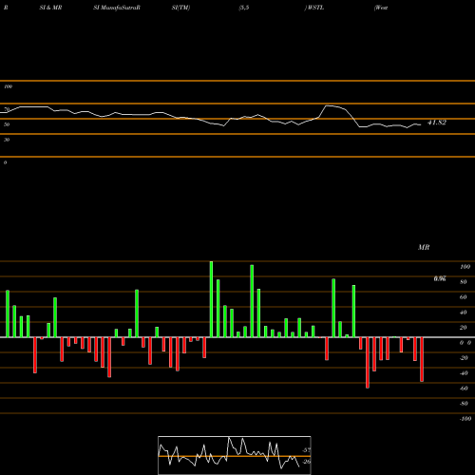The height and width of the screenshot is (475, 475).
Task: Open the mini overview chart thumbnail
Action: (235, 455)
